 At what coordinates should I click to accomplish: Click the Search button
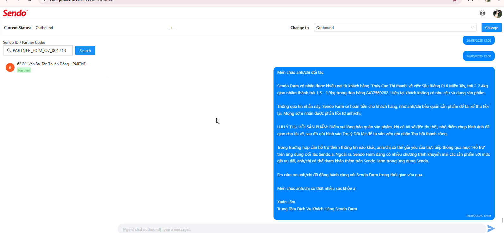coord(85,50)
